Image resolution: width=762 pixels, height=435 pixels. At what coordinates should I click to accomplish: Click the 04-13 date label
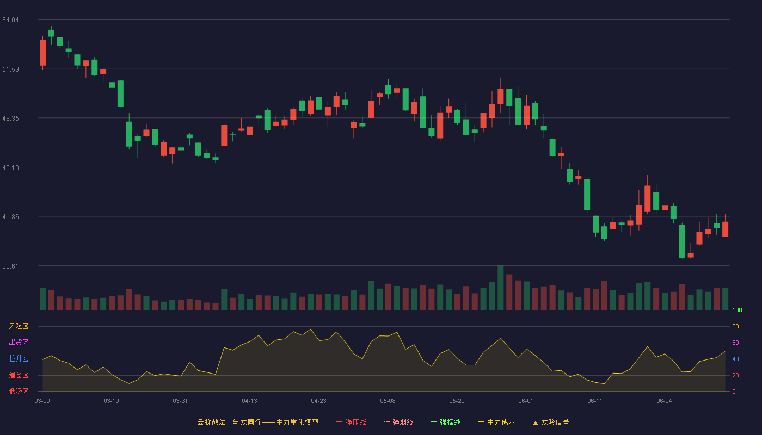tap(249, 401)
